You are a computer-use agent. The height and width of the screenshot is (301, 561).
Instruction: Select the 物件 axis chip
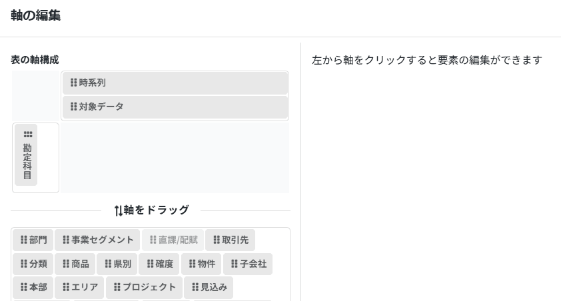(201, 264)
